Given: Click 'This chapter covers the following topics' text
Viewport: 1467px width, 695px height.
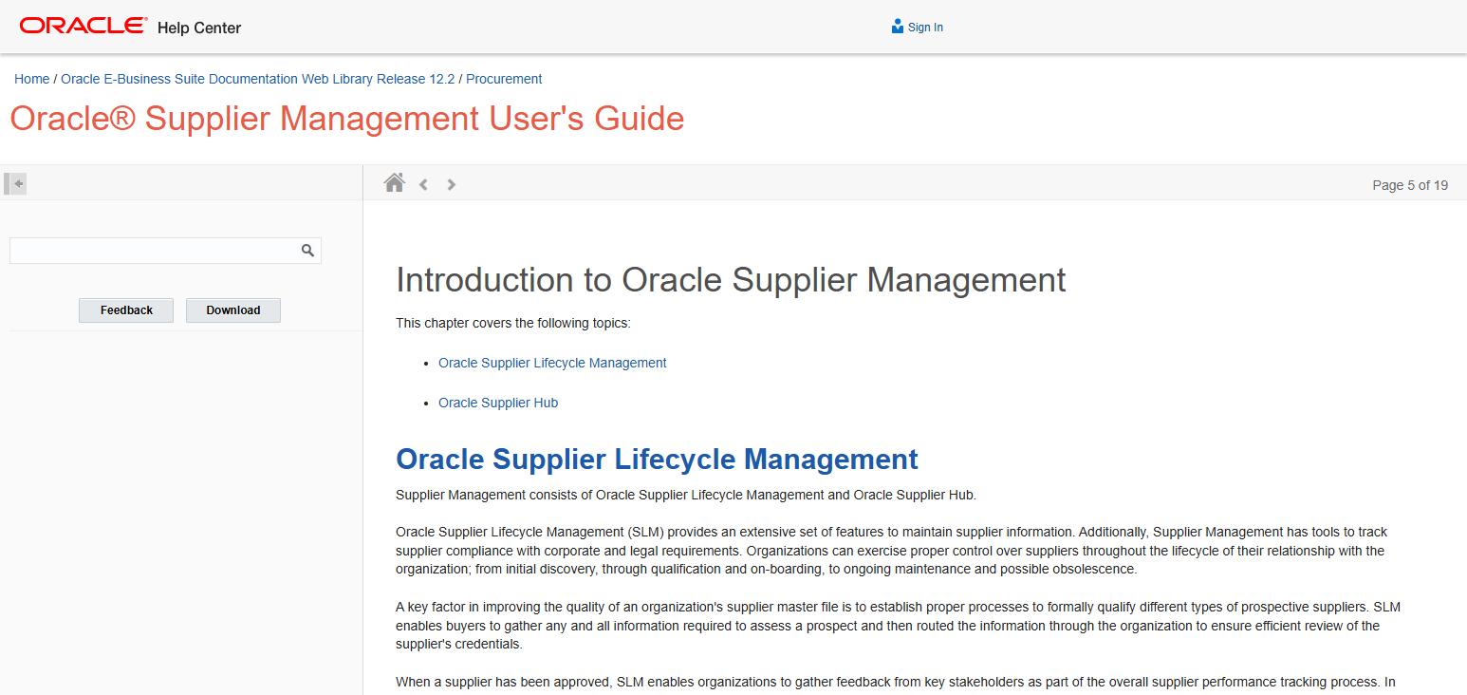Looking at the screenshot, I should tap(513, 323).
